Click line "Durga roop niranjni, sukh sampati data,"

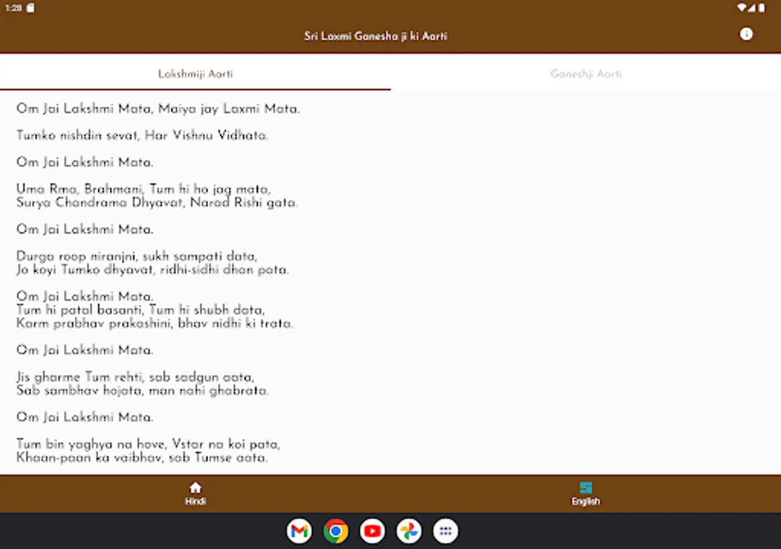(137, 256)
